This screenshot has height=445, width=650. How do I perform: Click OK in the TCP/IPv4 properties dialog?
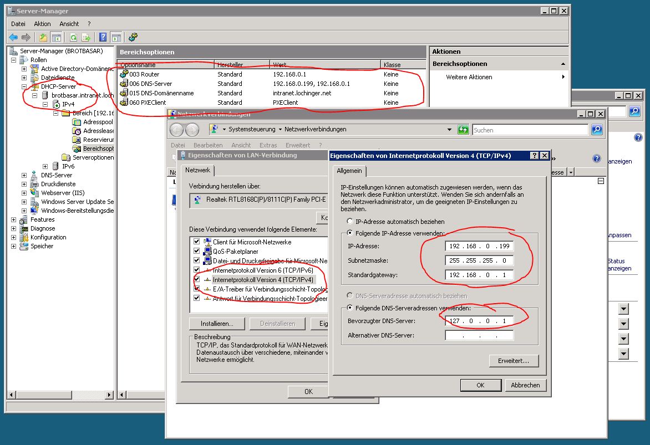click(x=480, y=385)
